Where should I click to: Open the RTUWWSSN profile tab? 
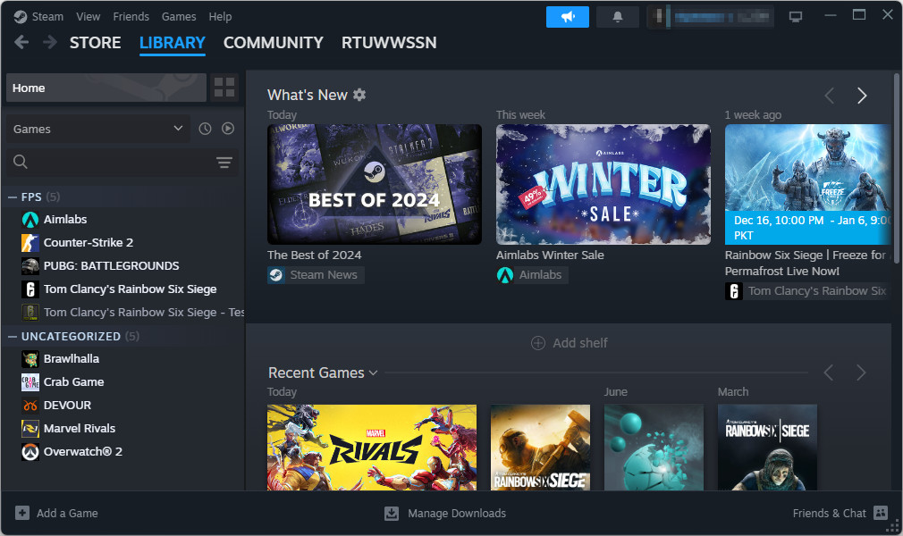point(389,43)
